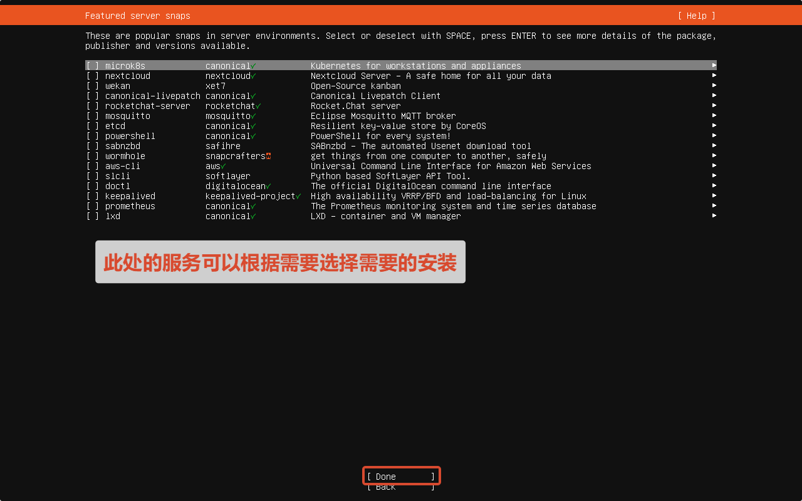Toggle the sabnzbd snap checkbox
This screenshot has height=501, width=802.
93,146
